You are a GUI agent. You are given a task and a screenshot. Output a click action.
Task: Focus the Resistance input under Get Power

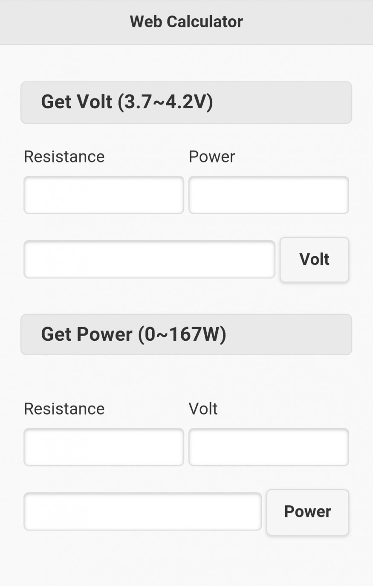tap(104, 447)
